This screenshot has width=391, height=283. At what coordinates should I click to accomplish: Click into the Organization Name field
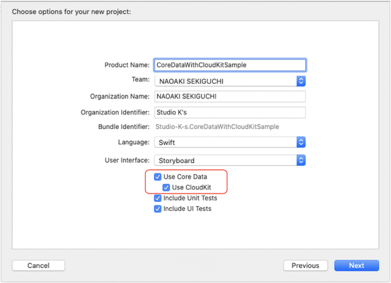(230, 96)
